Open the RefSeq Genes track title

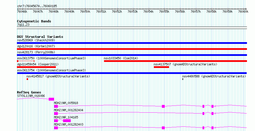pyautogui.click(x=29, y=92)
